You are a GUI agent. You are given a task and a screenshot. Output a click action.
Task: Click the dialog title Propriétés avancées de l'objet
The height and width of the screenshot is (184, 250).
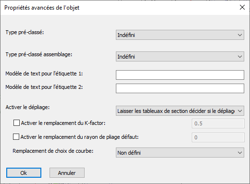(42, 8)
